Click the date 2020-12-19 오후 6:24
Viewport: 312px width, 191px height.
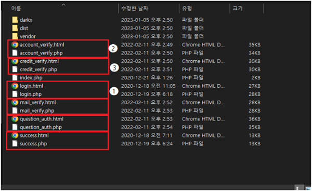click(x=147, y=144)
